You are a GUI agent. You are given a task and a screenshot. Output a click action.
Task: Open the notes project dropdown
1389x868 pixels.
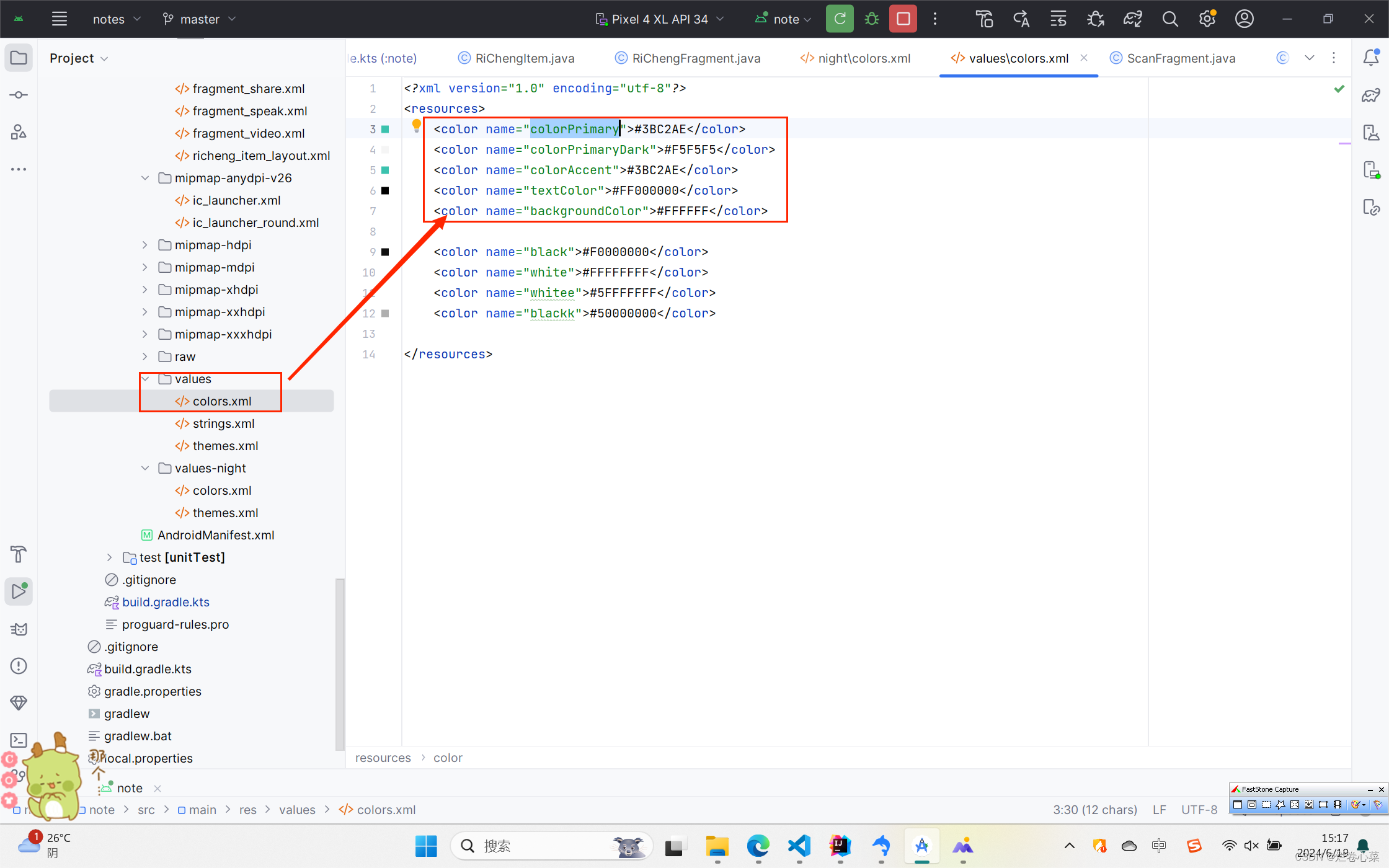click(117, 19)
